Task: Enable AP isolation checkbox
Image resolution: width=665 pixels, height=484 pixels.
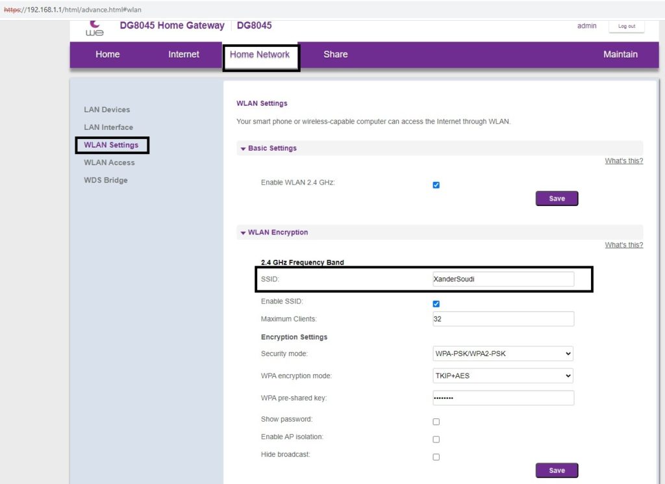Action: (436, 439)
